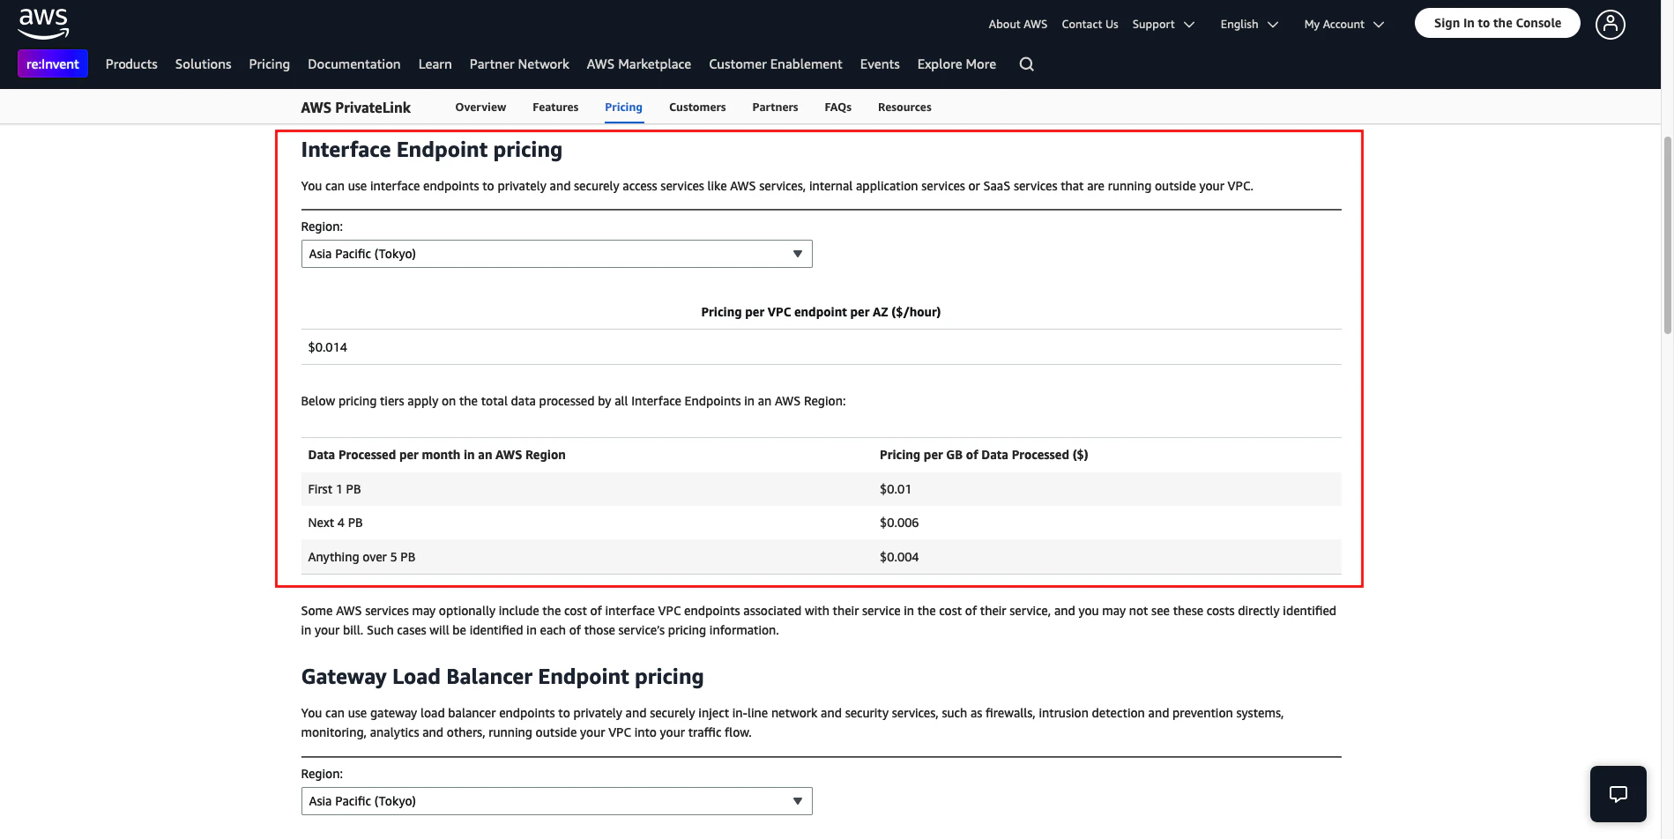Sign In to the Console
Image resolution: width=1674 pixels, height=839 pixels.
(1497, 23)
